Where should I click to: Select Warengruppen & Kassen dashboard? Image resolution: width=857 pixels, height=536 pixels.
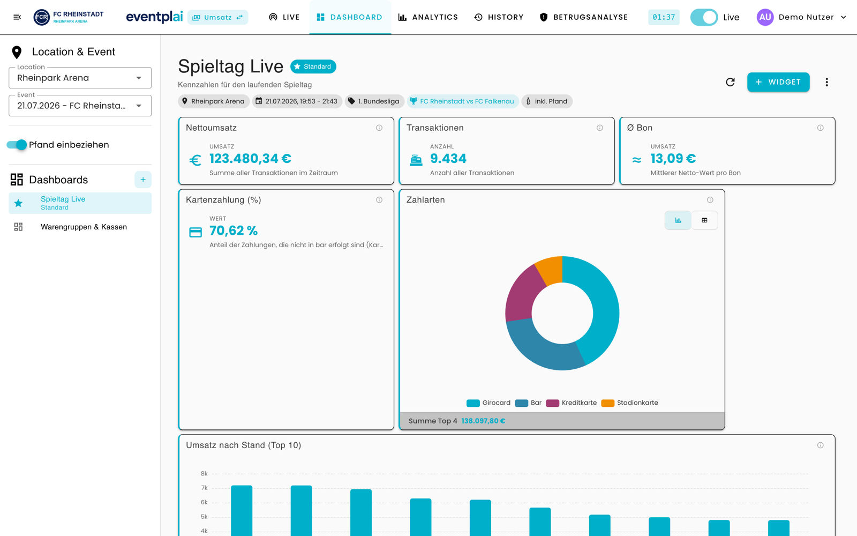click(x=80, y=227)
